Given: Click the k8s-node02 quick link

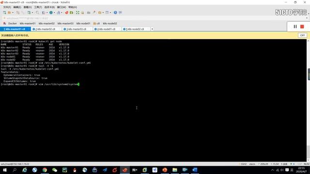Looking at the screenshot, I should tap(110, 24).
